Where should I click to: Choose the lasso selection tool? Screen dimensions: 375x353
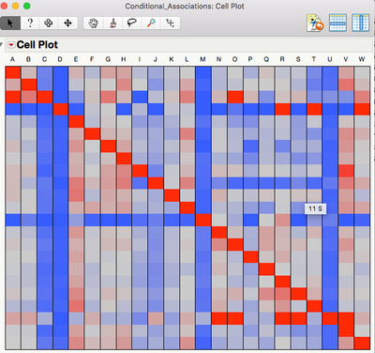pyautogui.click(x=132, y=23)
